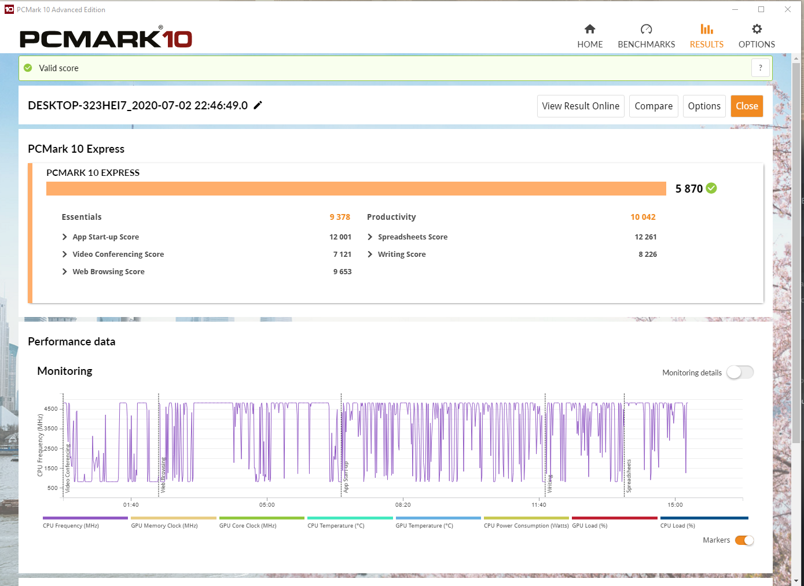Toggle the GPU Load (%) legend swatch
Image resolution: width=804 pixels, height=586 pixels.
(x=615, y=518)
